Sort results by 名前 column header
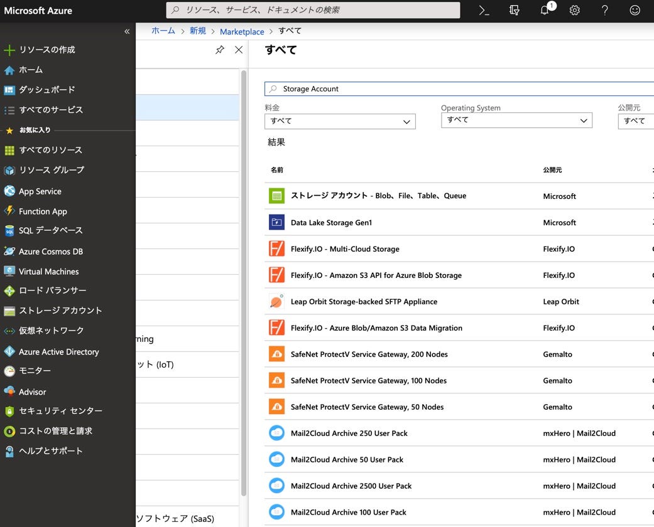The image size is (654, 527). coord(277,170)
